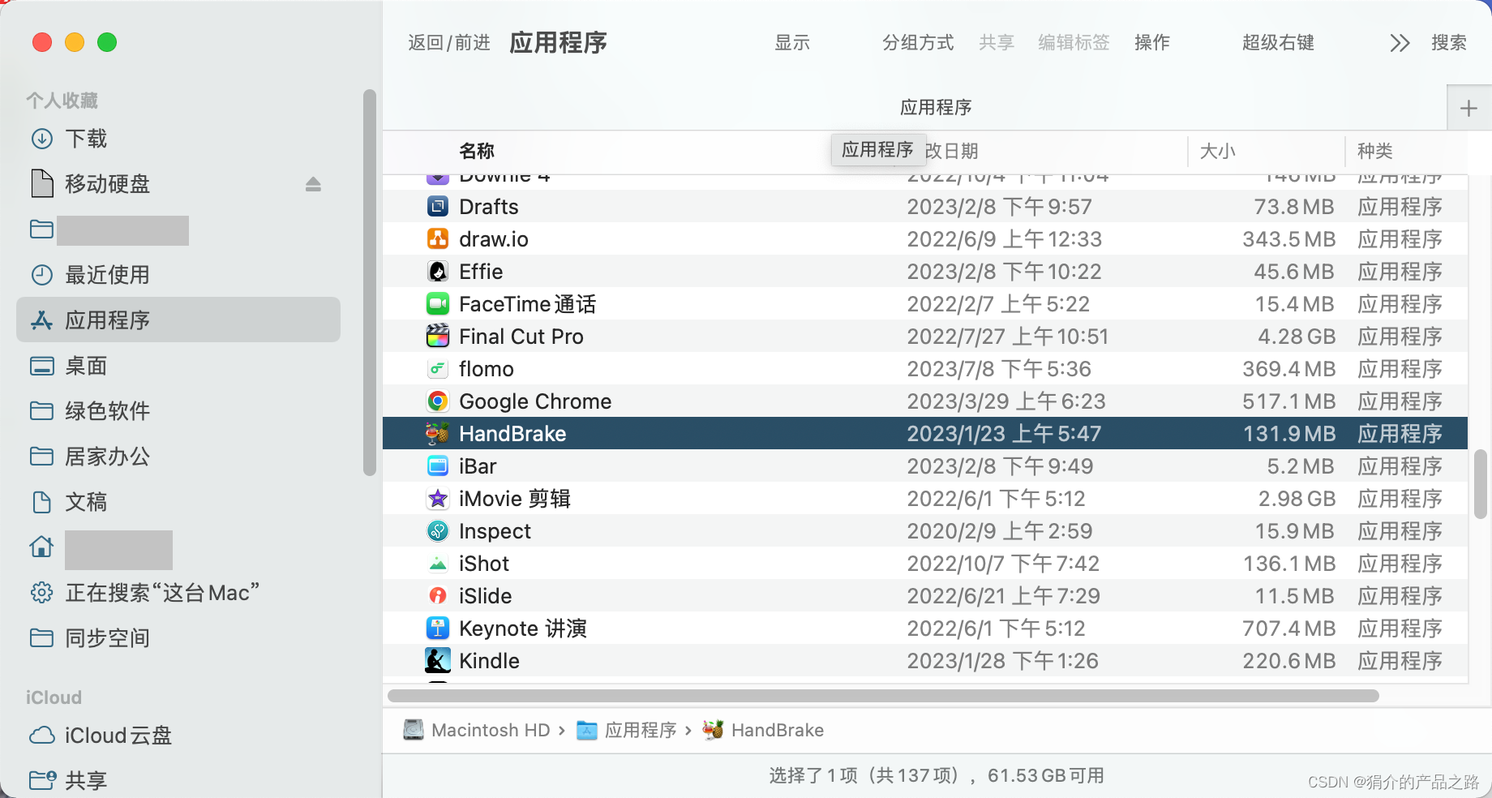Eject the 移动硬盘 drive
Viewport: 1492px width, 798px height.
[313, 185]
